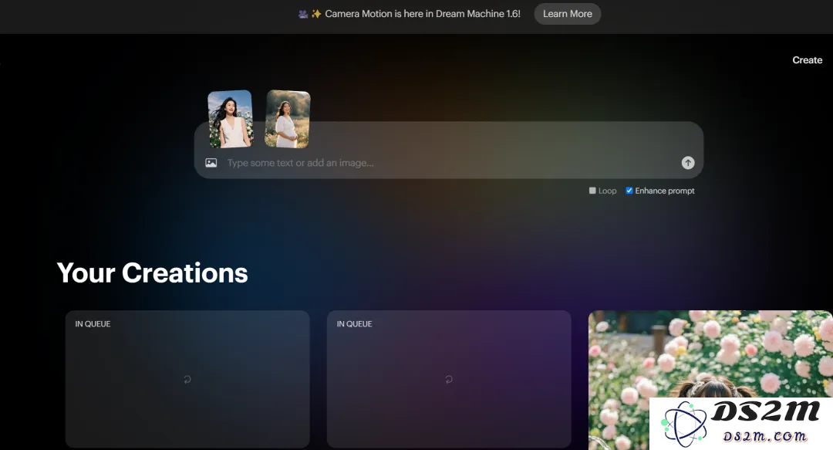Submit prompt with the up arrow button
This screenshot has width=833, height=450.
pyautogui.click(x=688, y=163)
